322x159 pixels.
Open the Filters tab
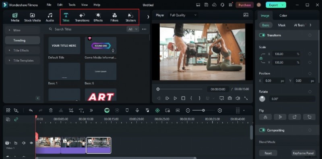114,17
